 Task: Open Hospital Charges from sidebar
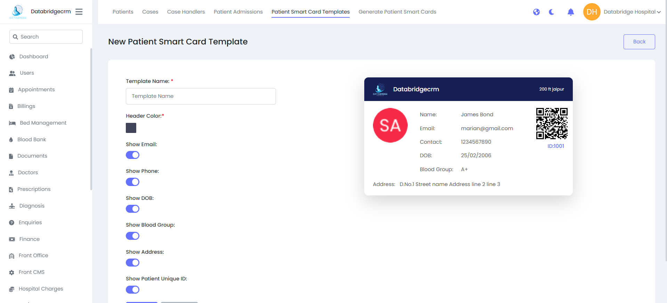41,289
